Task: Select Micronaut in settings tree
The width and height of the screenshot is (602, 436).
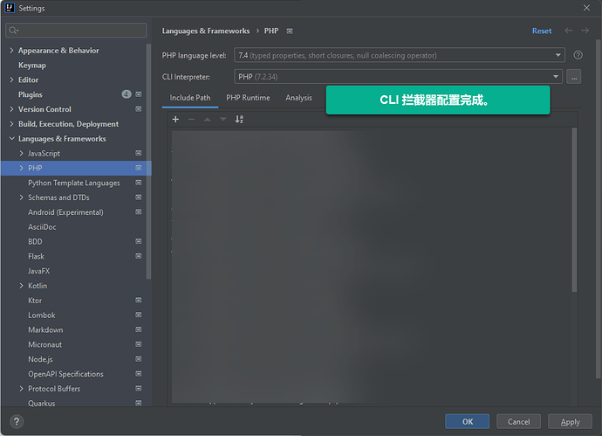Action: pos(44,344)
